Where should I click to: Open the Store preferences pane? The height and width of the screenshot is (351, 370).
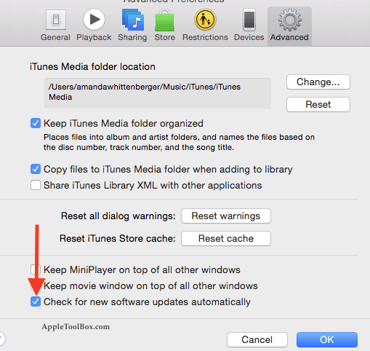pos(165,25)
